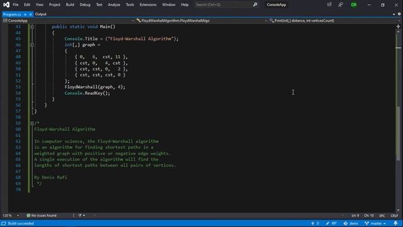
Task: Click the Ln: 9 line indicator
Action: (355, 216)
